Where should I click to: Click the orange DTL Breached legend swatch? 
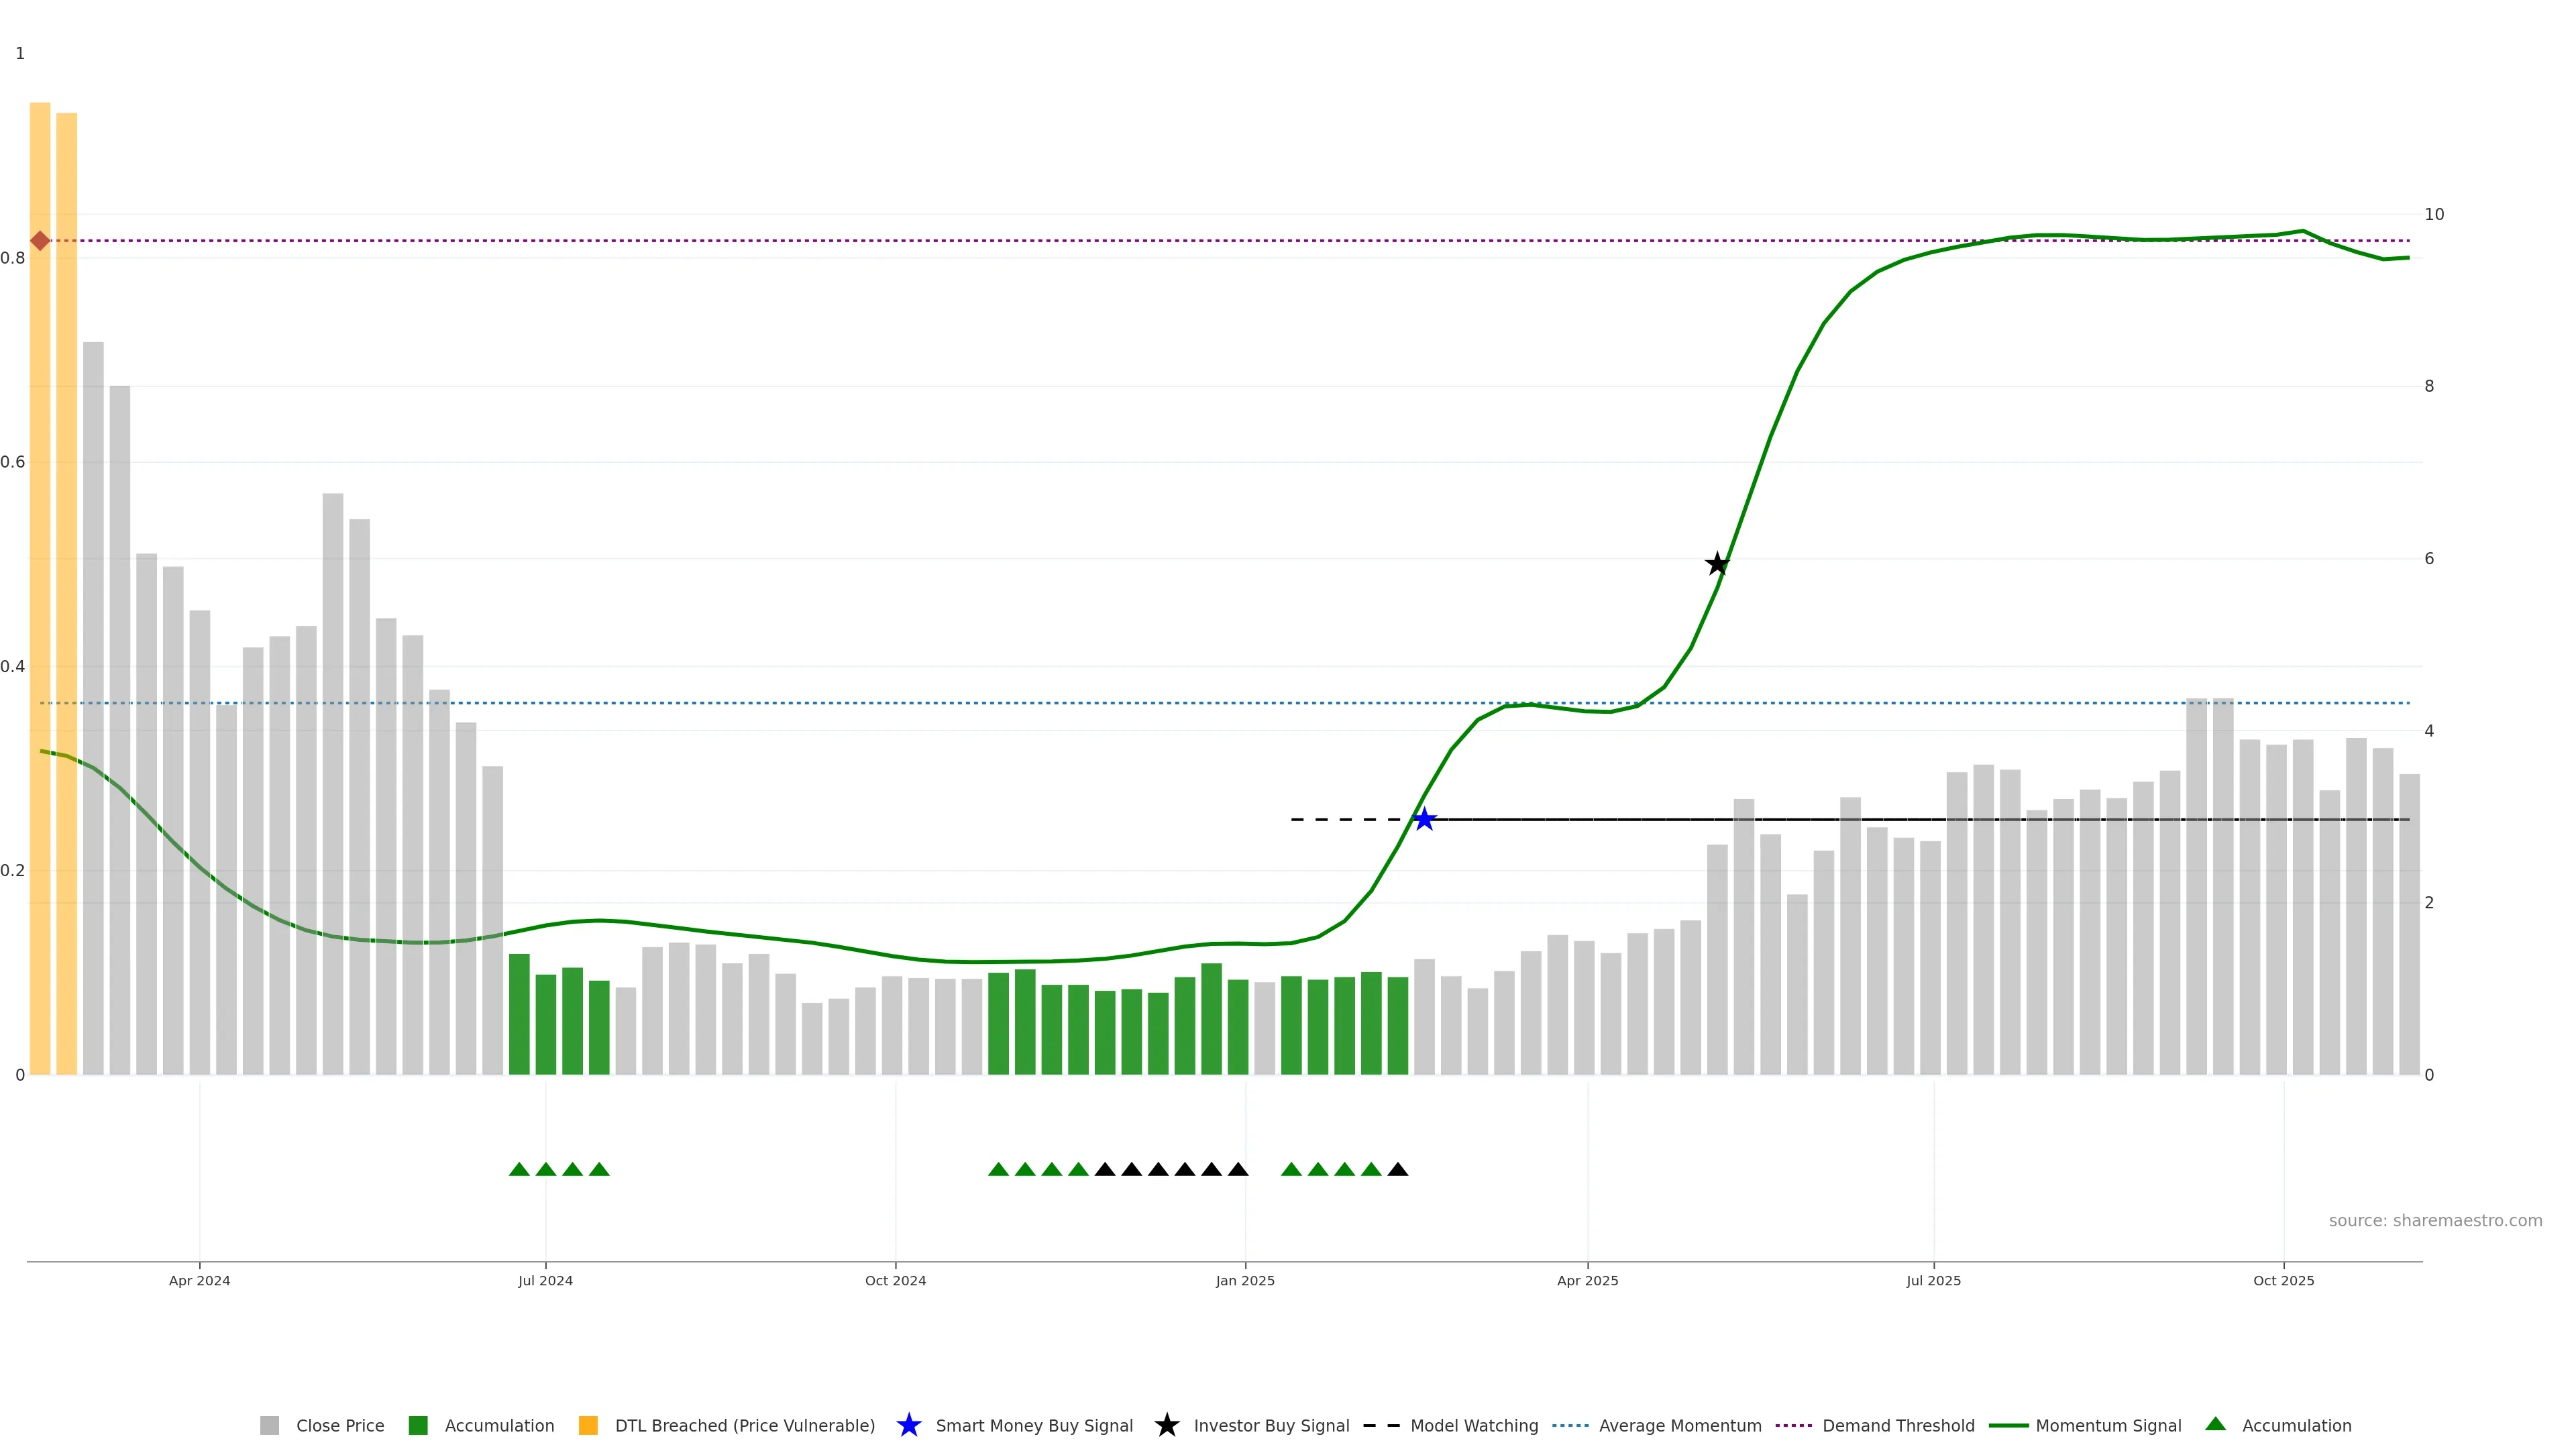click(588, 1425)
